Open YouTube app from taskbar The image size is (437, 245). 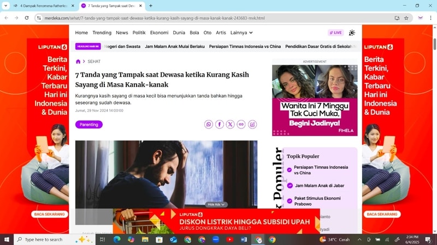tap(229, 240)
